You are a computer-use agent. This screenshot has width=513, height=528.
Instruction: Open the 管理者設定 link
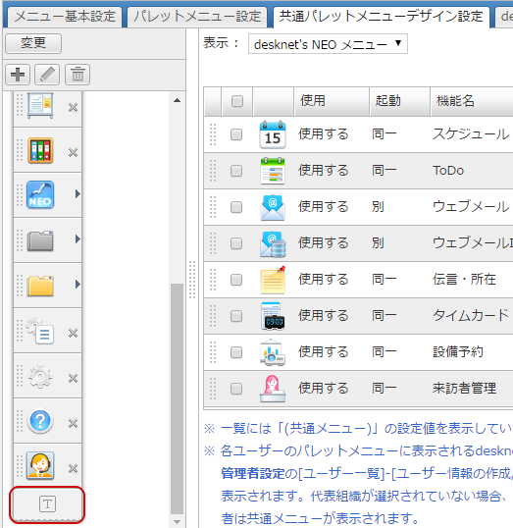(x=253, y=474)
